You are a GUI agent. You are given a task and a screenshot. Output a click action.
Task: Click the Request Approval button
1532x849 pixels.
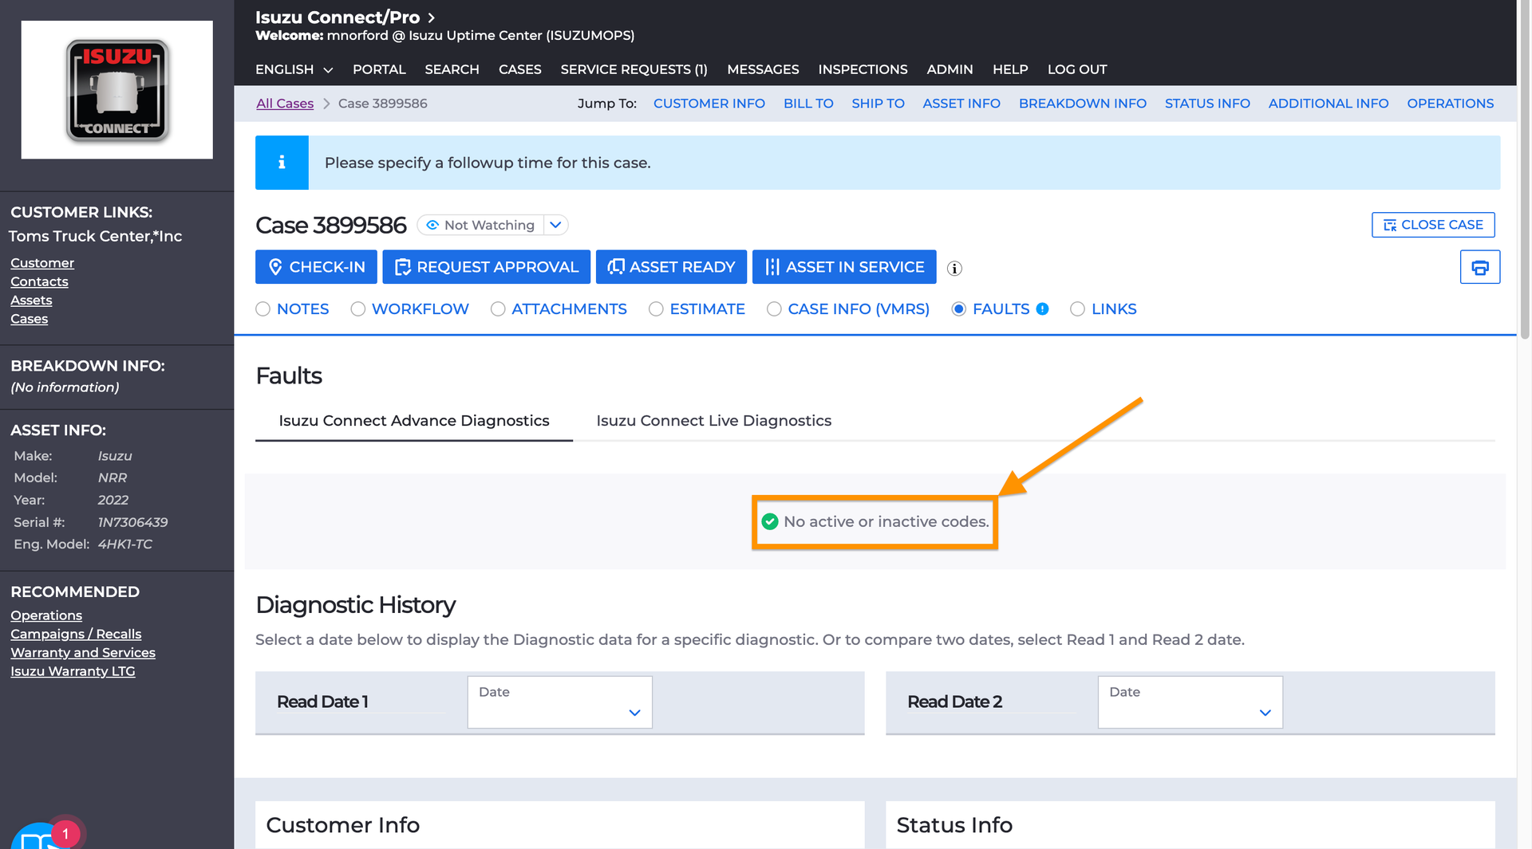[486, 267]
